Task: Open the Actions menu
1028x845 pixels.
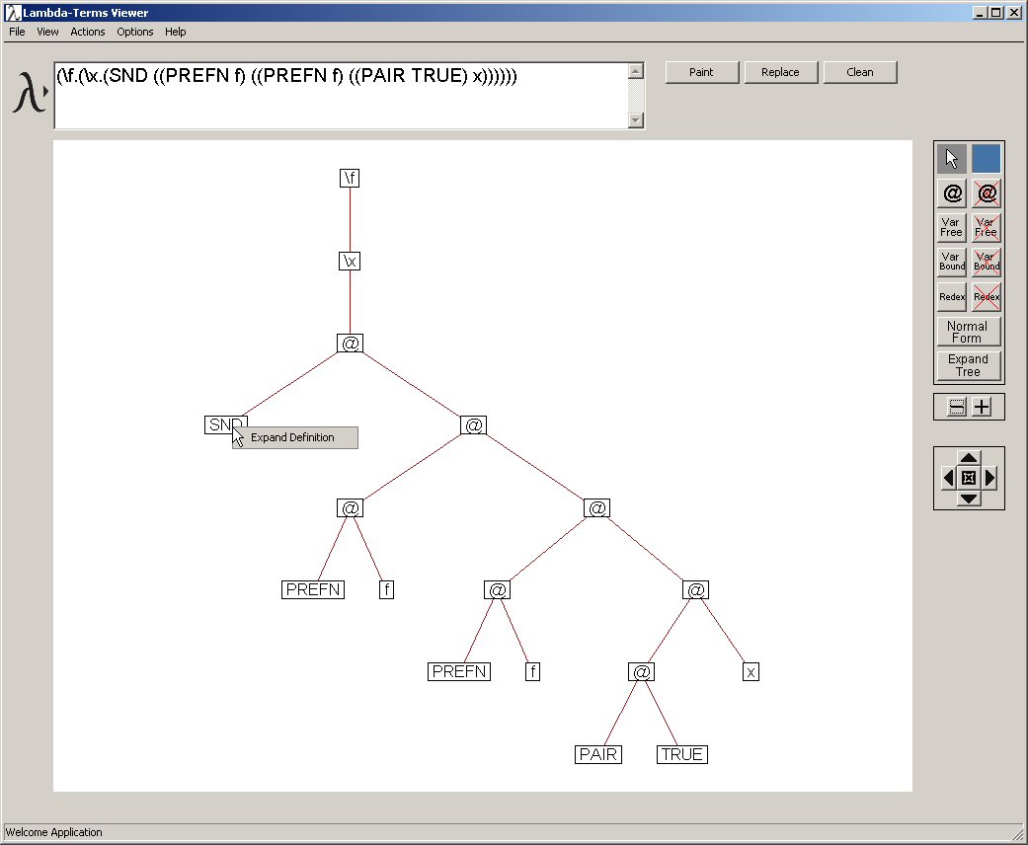Action: [87, 32]
